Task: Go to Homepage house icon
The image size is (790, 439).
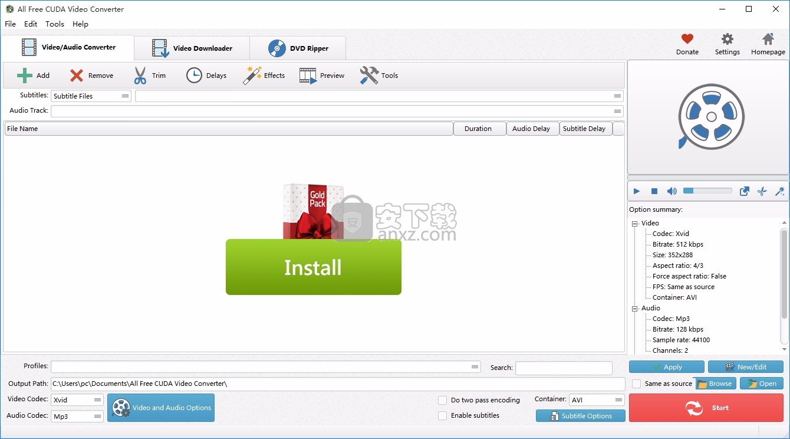Action: point(768,39)
